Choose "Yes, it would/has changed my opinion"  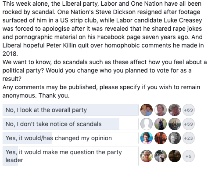pos(71,138)
